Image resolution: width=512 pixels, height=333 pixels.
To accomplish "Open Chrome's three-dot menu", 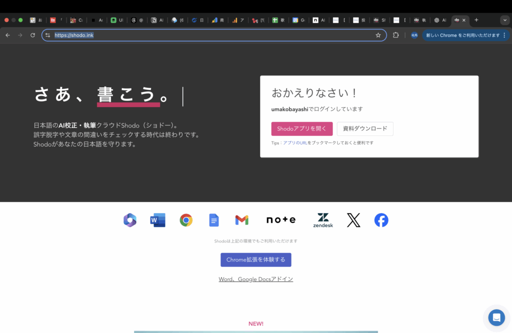I will pyautogui.click(x=504, y=35).
